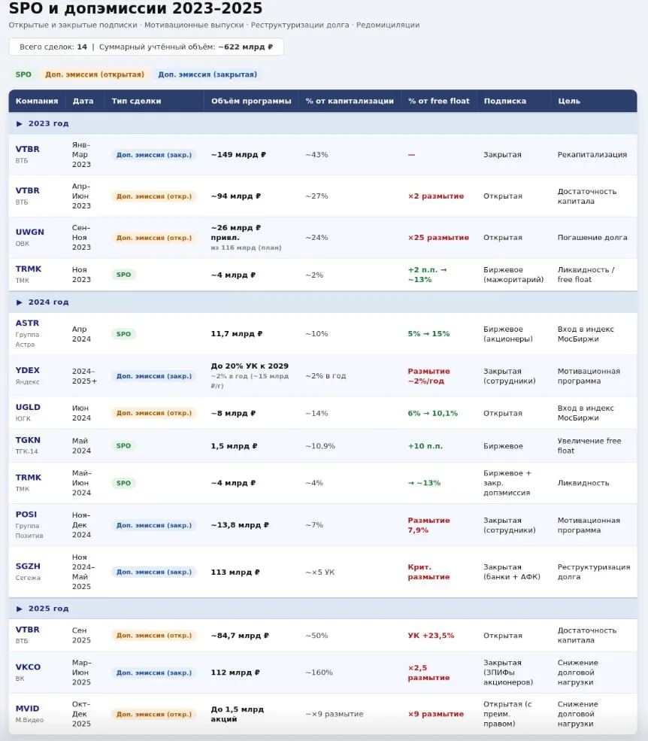This screenshot has height=741, width=648.
Task: Select the УК +23,5% cell
Action: pos(431,636)
